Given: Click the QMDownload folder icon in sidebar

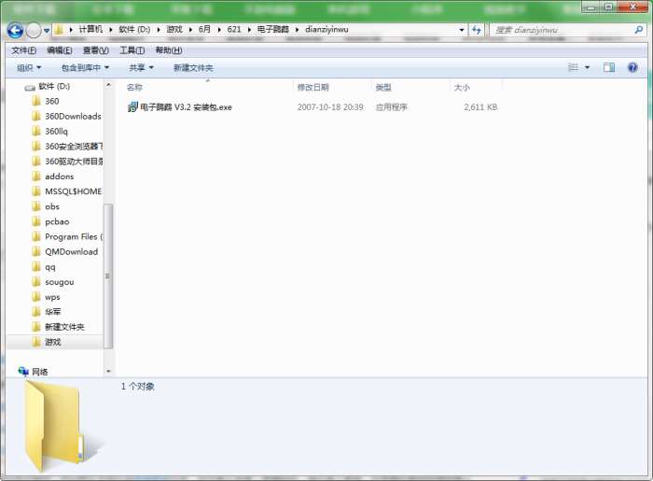Looking at the screenshot, I should (x=36, y=251).
